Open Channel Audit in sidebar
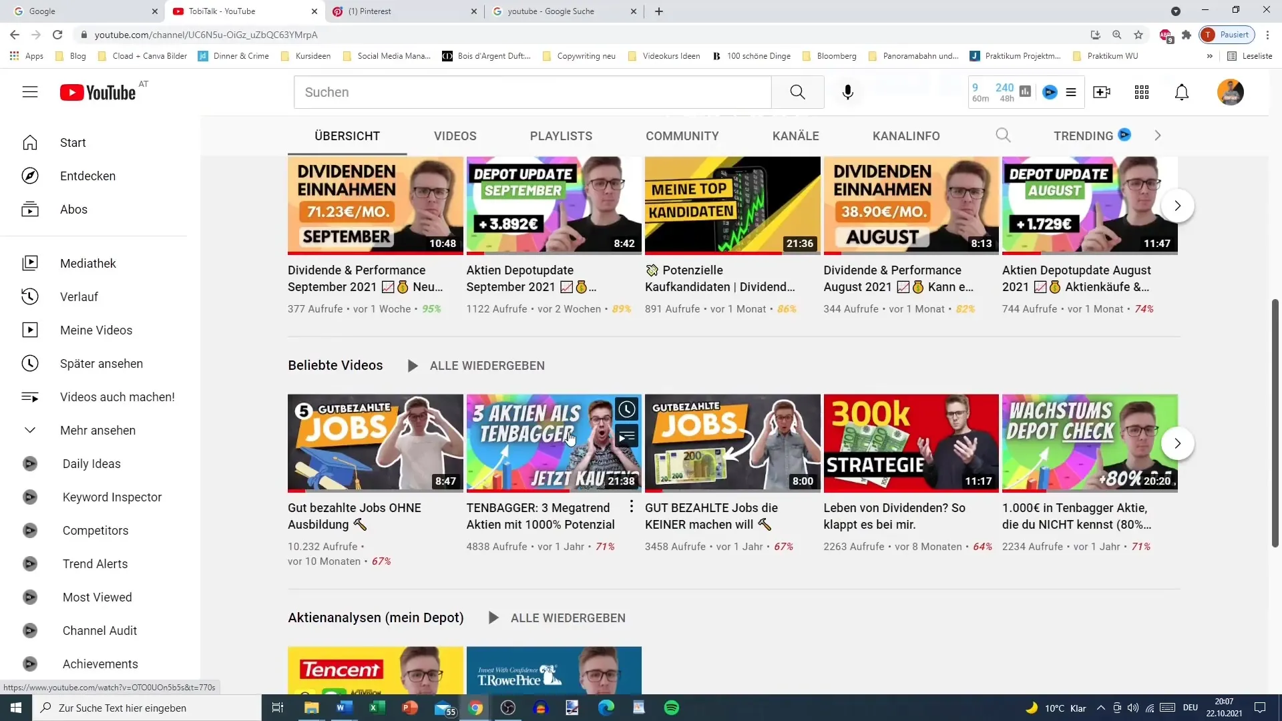The height and width of the screenshot is (721, 1282). coord(99,630)
